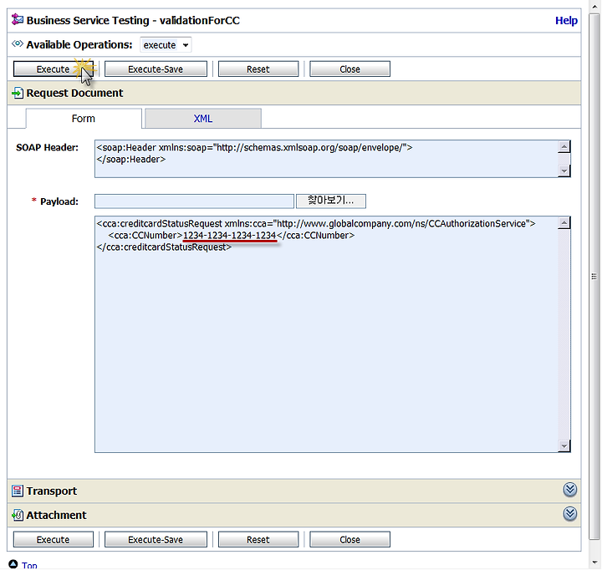The image size is (602, 570).
Task: Click SOAP Header scrollbar down arrow
Action: click(564, 170)
